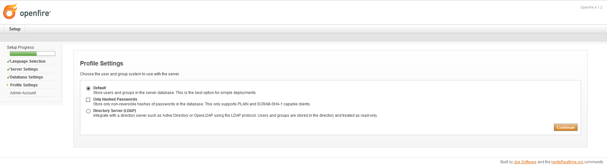Open the Jive Software link
This screenshot has width=607, height=168.
click(x=525, y=162)
